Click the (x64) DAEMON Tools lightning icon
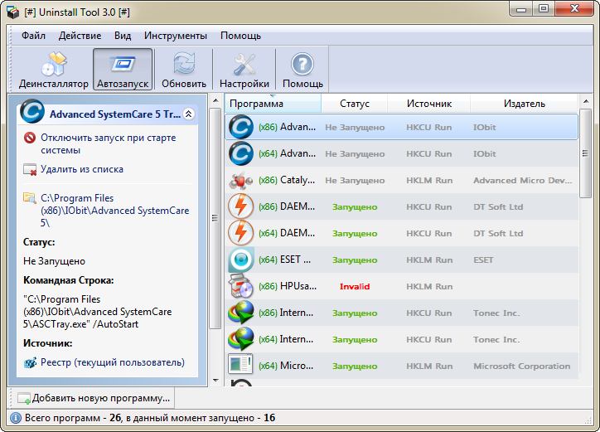 241,233
